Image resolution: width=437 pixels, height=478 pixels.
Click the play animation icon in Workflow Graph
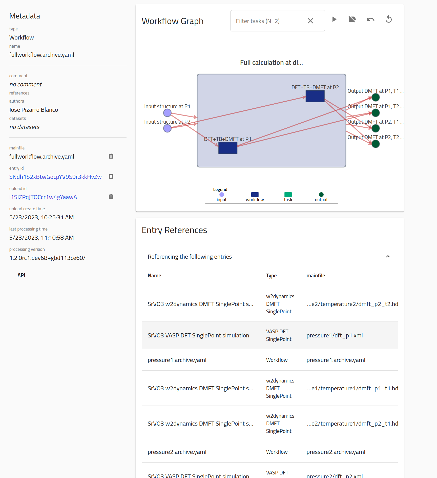point(334,20)
